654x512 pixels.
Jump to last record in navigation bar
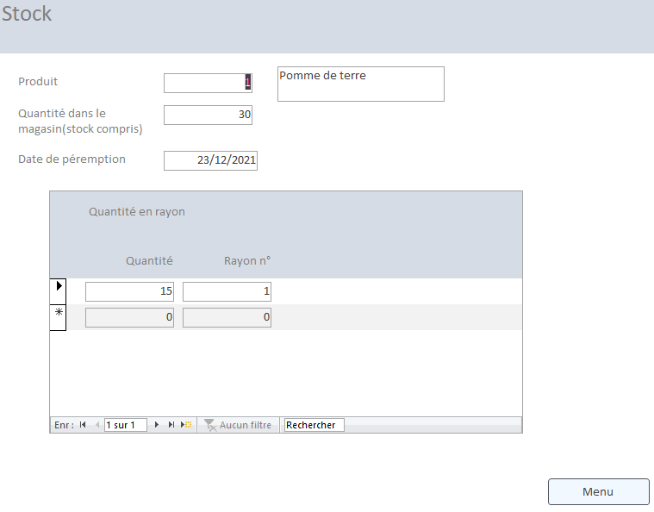[171, 425]
